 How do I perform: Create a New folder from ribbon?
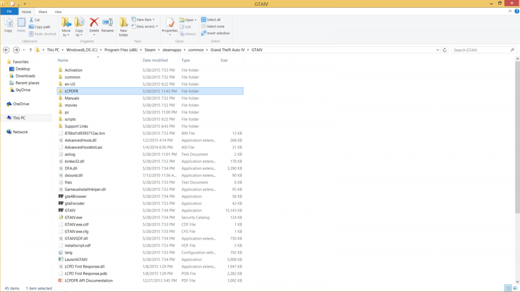[123, 27]
